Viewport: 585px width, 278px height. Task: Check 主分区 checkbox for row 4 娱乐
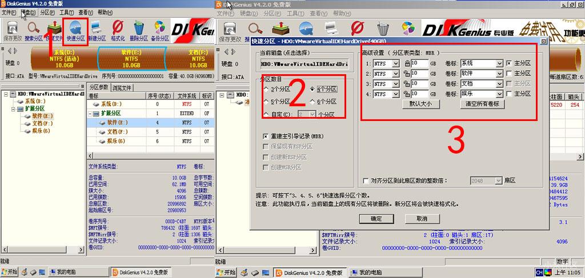click(x=509, y=94)
